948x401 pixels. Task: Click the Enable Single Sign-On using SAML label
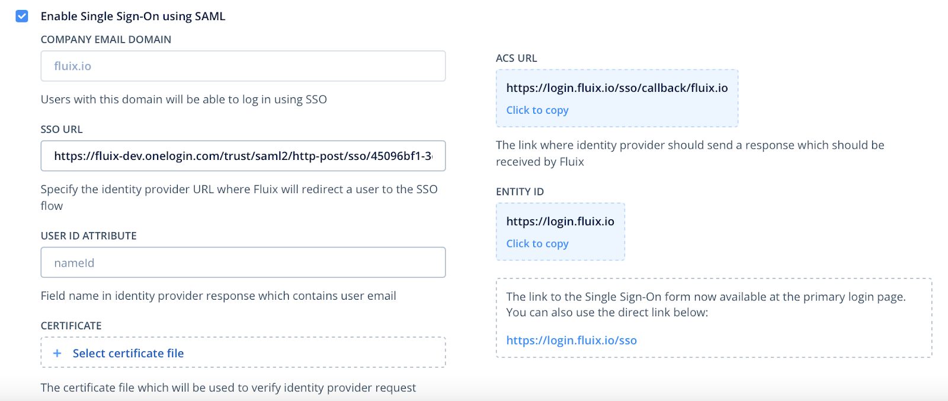(133, 16)
